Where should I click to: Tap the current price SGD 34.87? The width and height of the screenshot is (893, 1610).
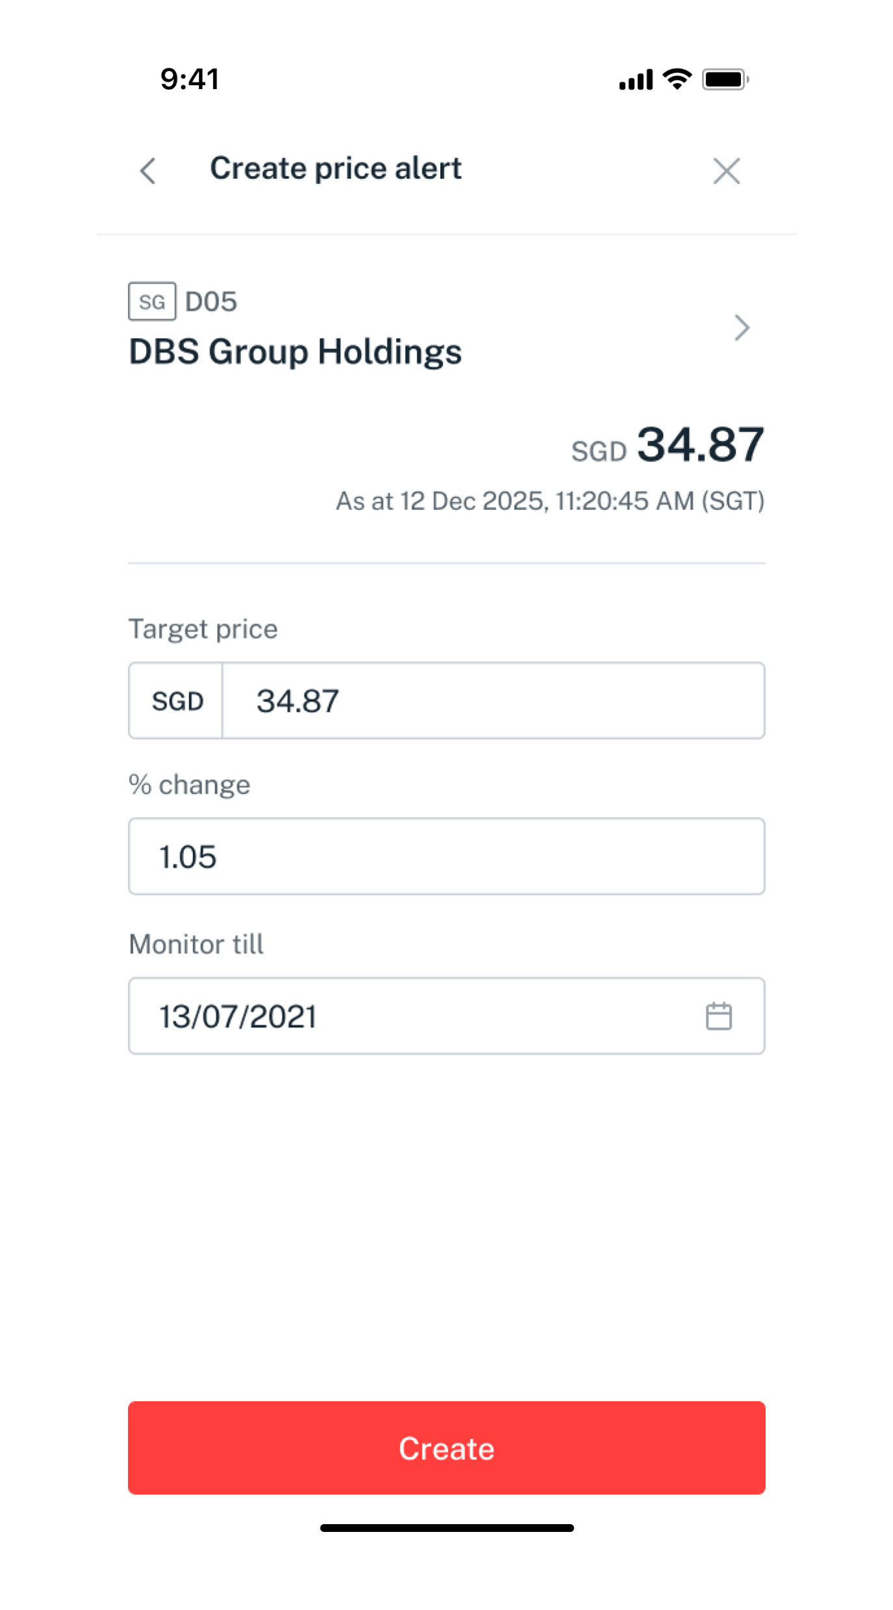pos(667,446)
